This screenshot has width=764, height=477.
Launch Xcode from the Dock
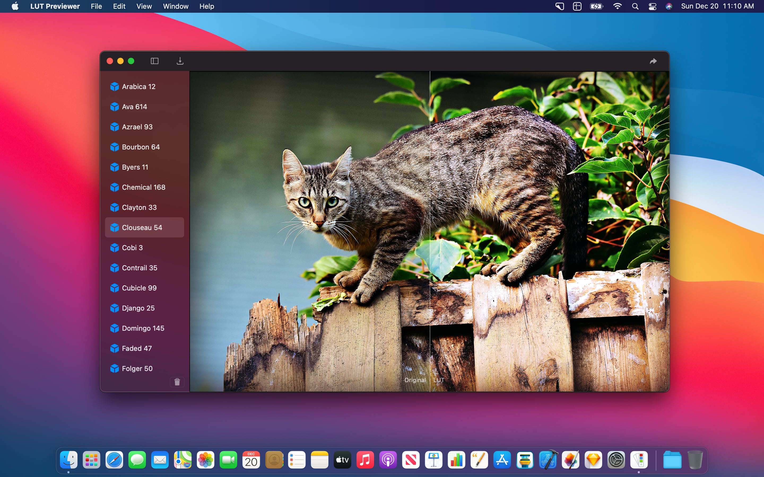[548, 460]
